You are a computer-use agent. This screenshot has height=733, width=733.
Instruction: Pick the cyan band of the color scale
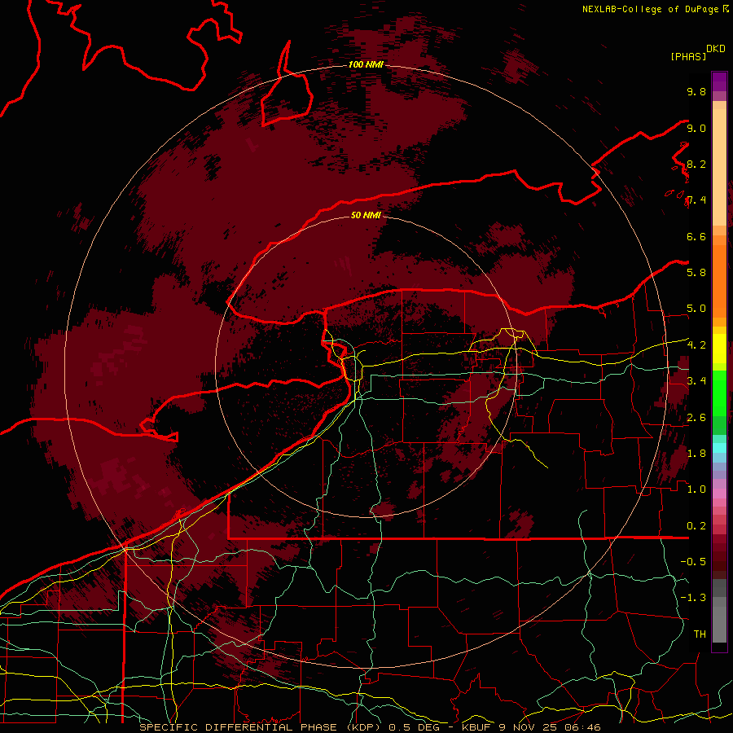click(x=719, y=448)
